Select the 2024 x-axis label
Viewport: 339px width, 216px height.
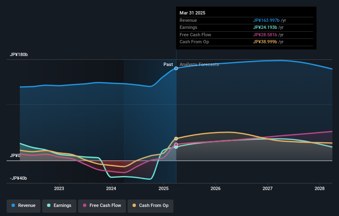click(111, 188)
